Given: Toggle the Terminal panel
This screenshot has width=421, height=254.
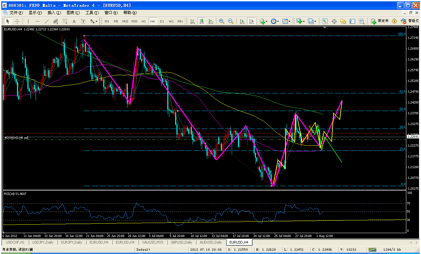Looking at the screenshot, I should coord(352,21).
